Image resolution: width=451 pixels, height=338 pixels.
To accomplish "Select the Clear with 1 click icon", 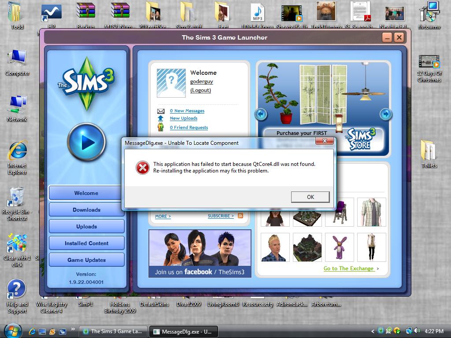I will [17, 250].
